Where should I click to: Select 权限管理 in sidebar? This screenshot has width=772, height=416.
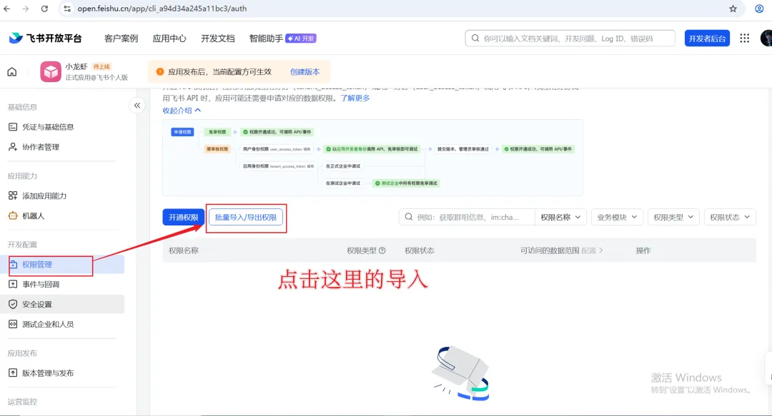37,265
